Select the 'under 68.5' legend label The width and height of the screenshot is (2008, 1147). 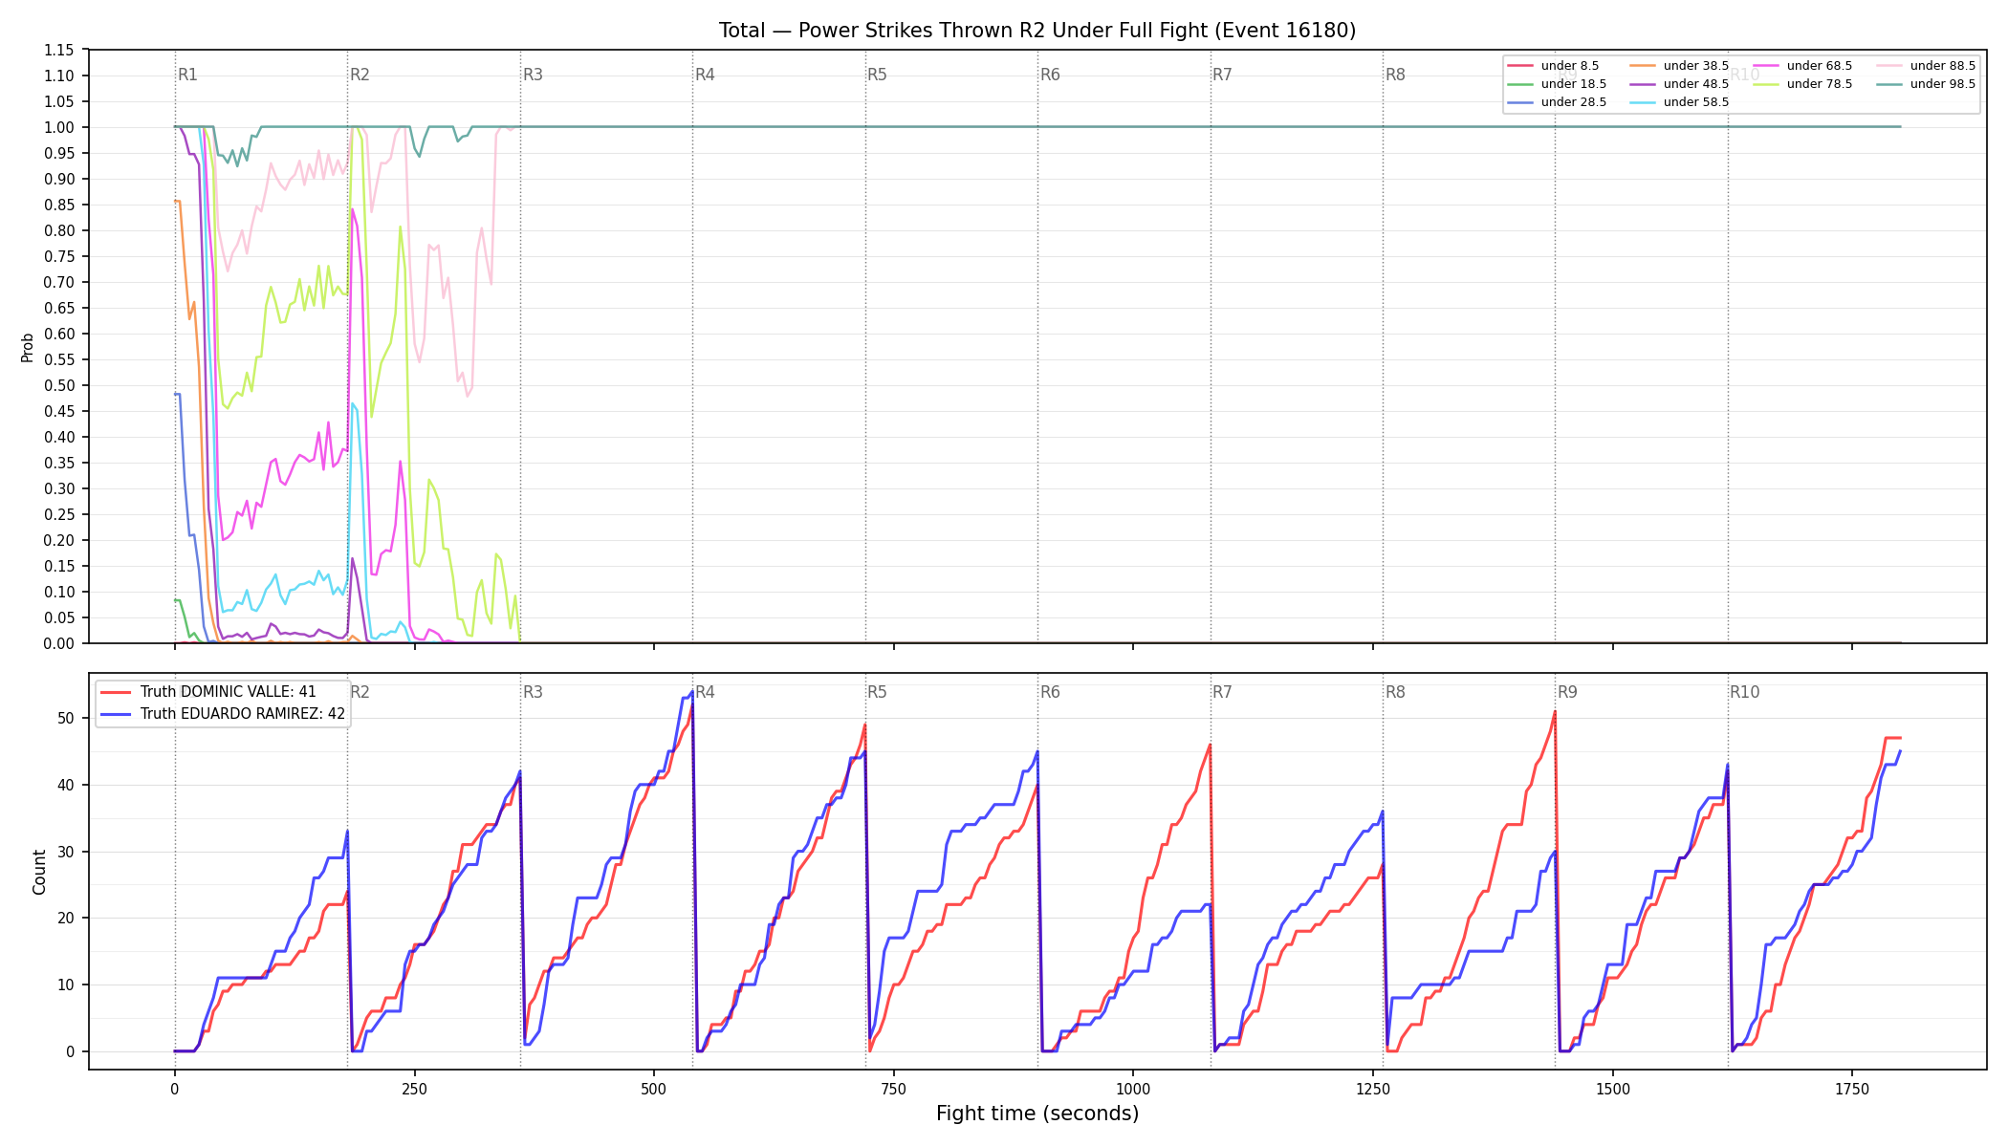[x=1820, y=66]
